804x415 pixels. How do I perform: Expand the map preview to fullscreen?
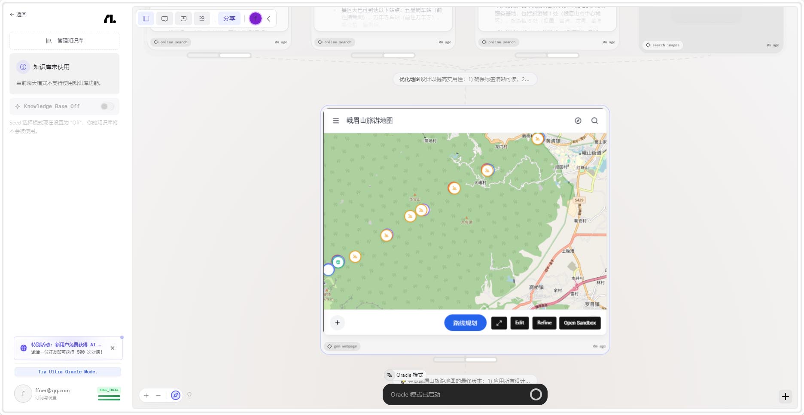(499, 323)
